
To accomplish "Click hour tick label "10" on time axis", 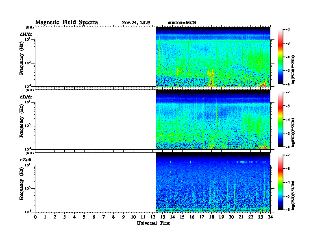I will pos(133,217).
